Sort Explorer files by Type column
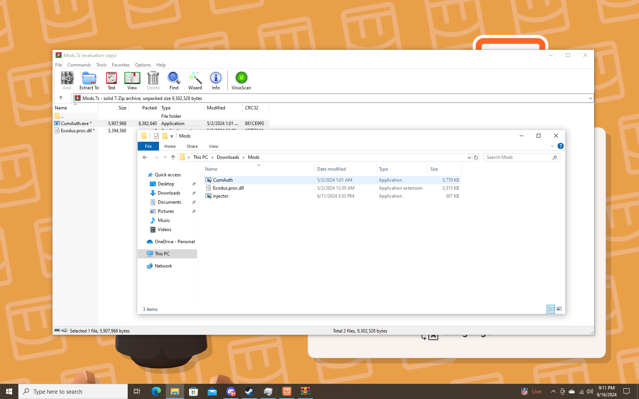The height and width of the screenshot is (399, 639). (402, 169)
